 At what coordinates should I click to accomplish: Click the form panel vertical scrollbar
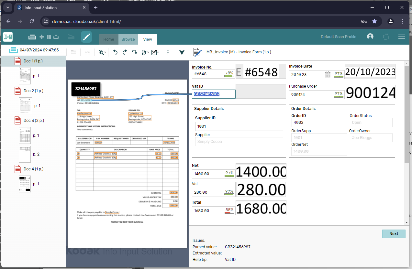406,115
